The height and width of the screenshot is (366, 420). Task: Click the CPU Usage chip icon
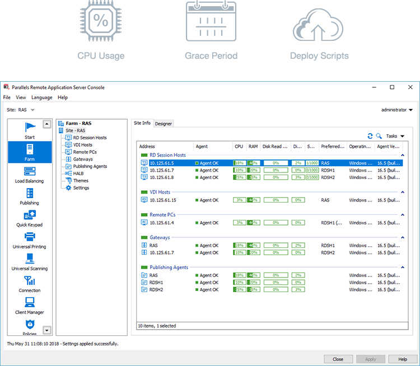(x=101, y=21)
